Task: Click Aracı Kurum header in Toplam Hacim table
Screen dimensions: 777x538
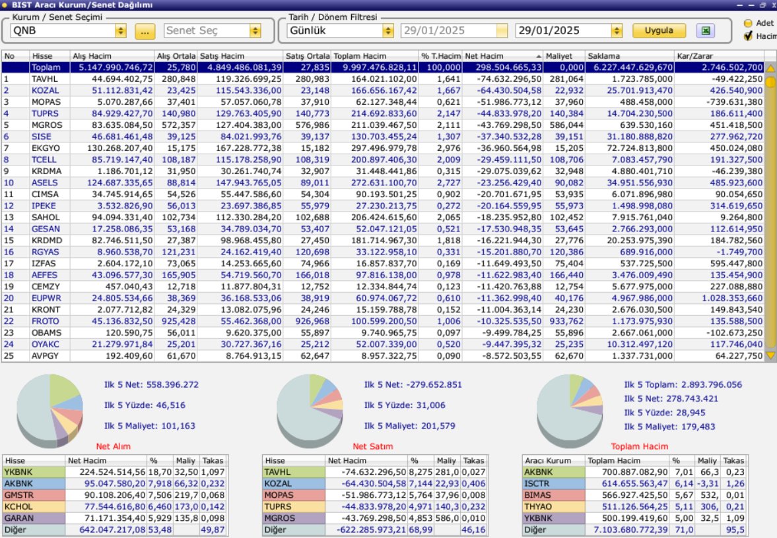Action: tap(554, 460)
